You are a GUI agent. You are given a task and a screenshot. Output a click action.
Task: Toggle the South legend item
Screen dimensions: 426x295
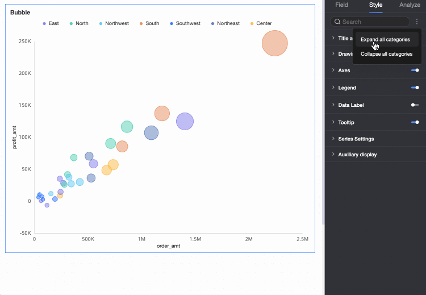[149, 23]
